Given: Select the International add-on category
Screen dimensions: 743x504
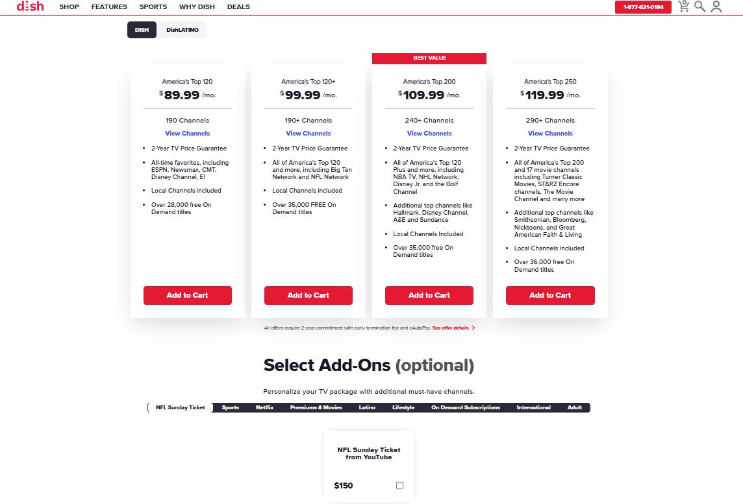Looking at the screenshot, I should point(533,407).
